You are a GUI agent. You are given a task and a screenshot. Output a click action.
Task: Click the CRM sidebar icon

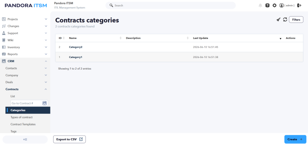coord(4,61)
